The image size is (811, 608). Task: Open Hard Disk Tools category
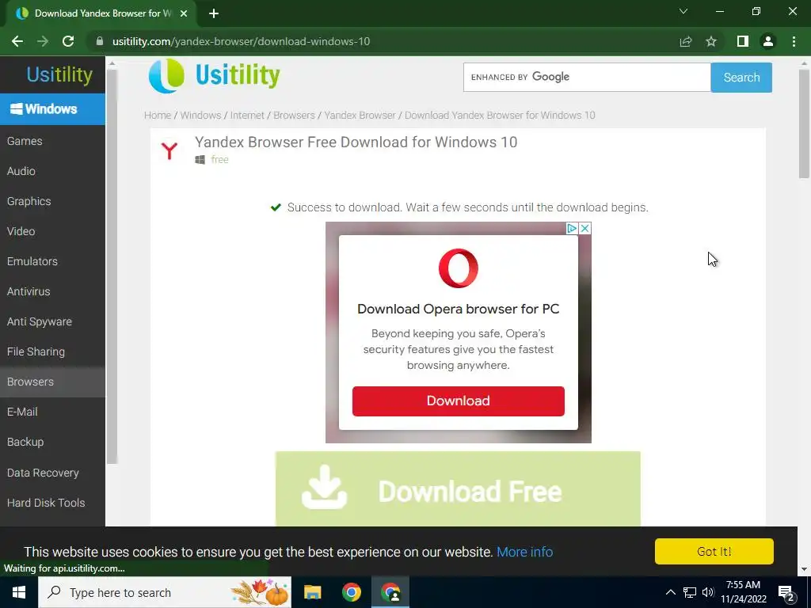(x=52, y=503)
